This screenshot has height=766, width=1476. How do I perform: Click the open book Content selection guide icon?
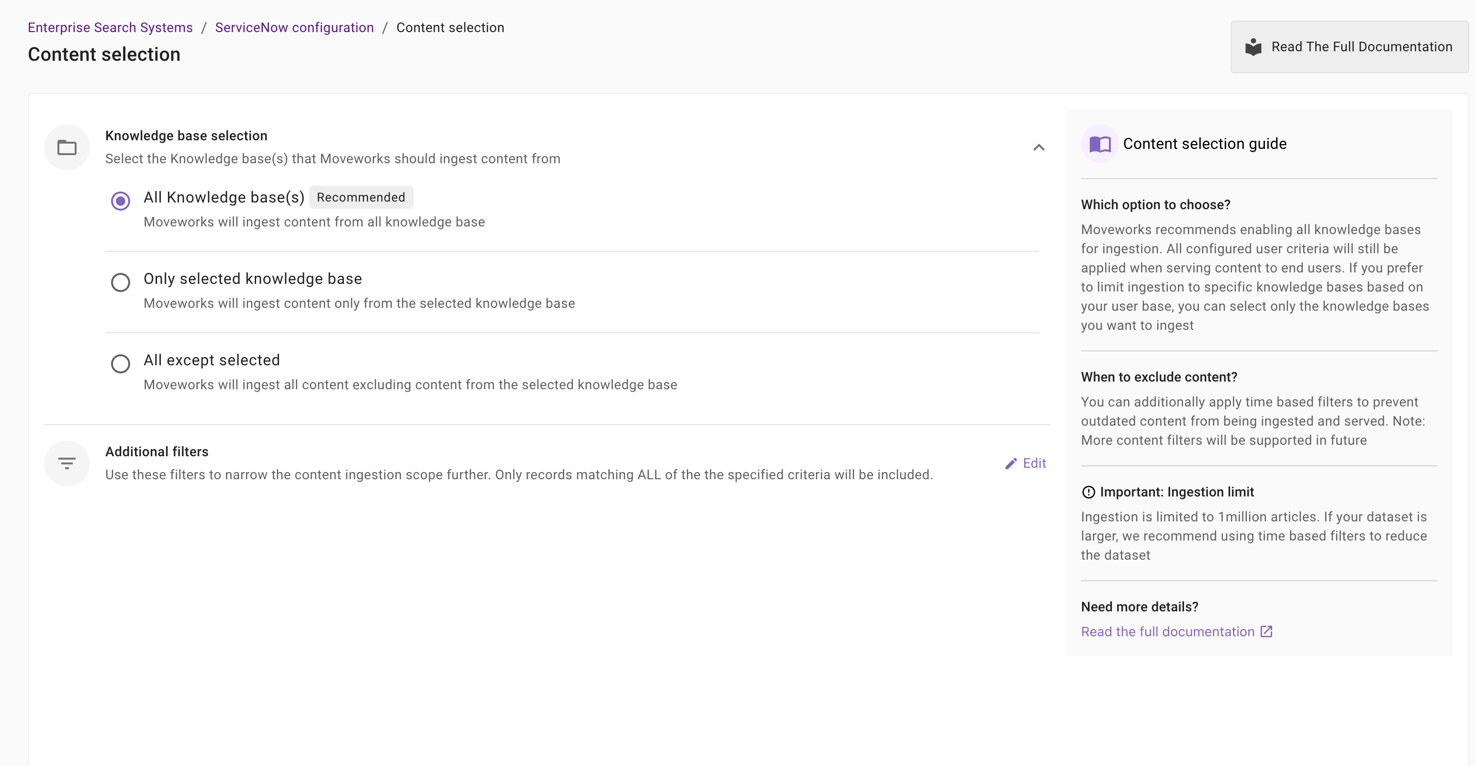(x=1099, y=144)
